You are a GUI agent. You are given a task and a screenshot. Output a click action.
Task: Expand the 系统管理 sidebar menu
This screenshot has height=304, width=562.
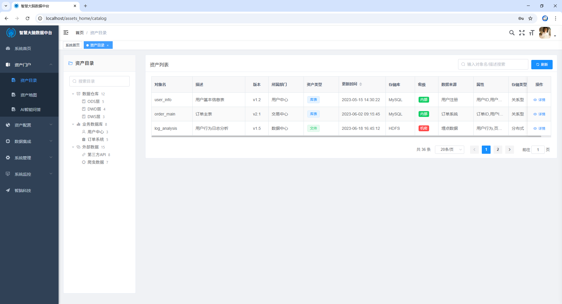(29, 158)
